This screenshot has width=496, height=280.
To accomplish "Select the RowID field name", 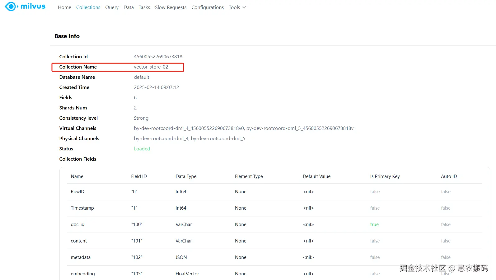I will (77, 191).
